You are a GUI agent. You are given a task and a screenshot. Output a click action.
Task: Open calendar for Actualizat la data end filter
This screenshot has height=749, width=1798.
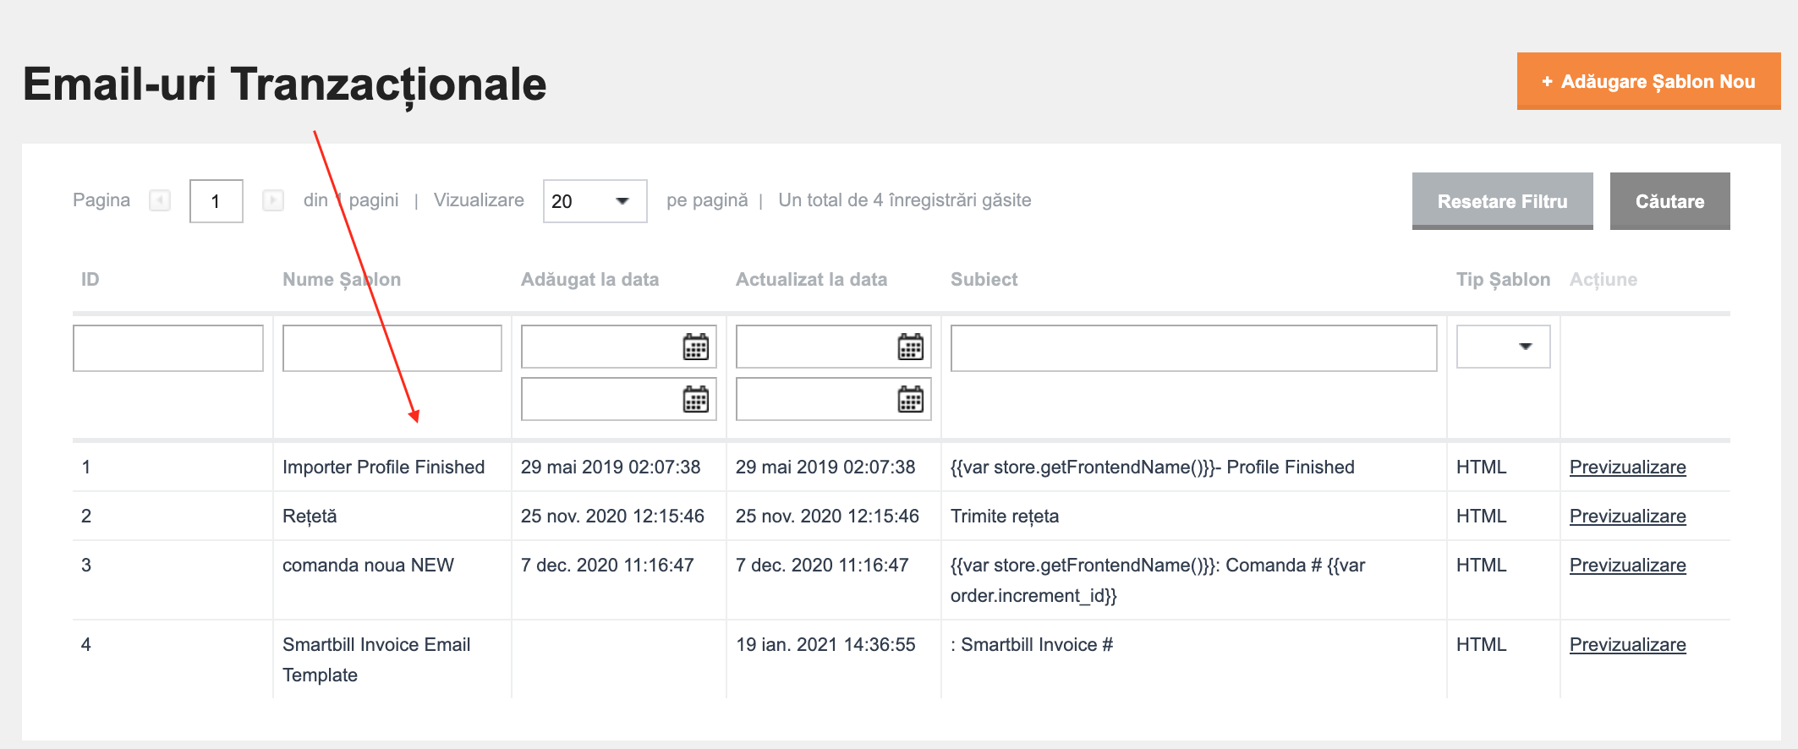tap(910, 399)
